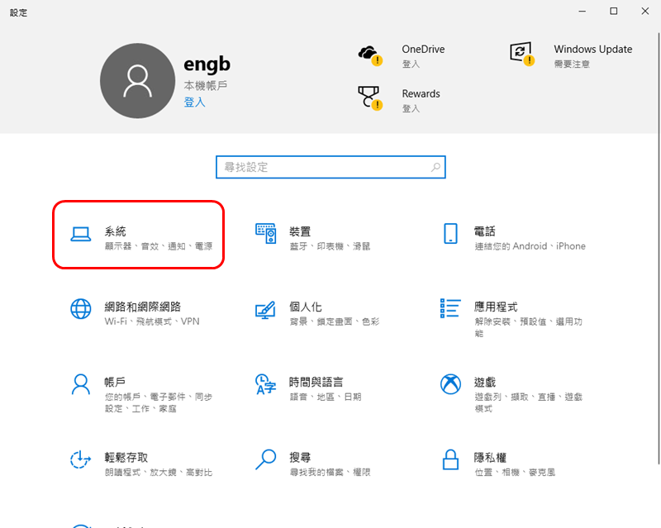This screenshot has width=661, height=528.
Task: Click the OneDrive cloud icon
Action: (370, 55)
